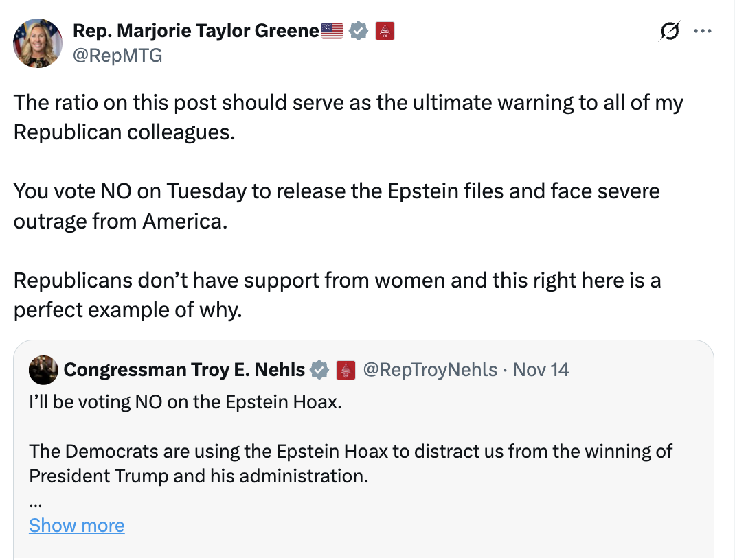Visit the @RepTroyNehls handle

(x=430, y=370)
